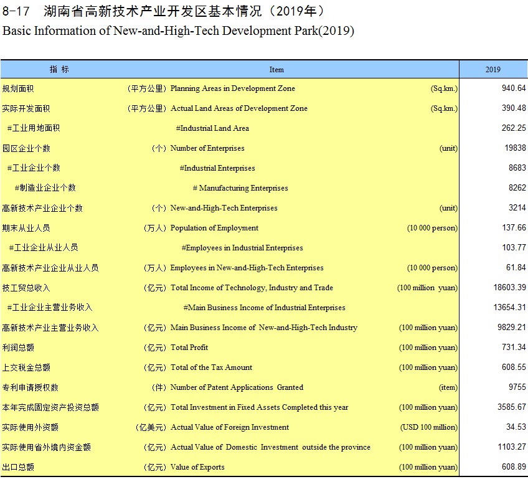Click the Chinese title 湖南省高新技术产业开发区基本情况
The image size is (528, 497).
click(152, 11)
